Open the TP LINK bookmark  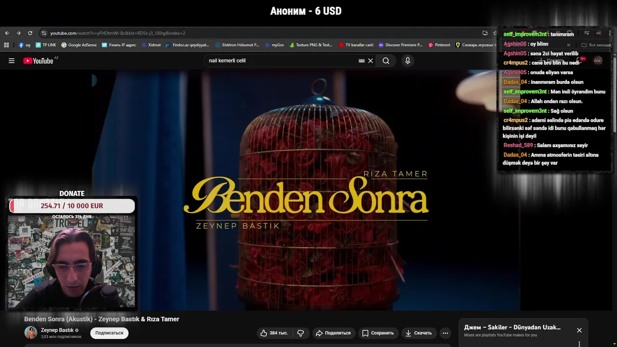(46, 45)
